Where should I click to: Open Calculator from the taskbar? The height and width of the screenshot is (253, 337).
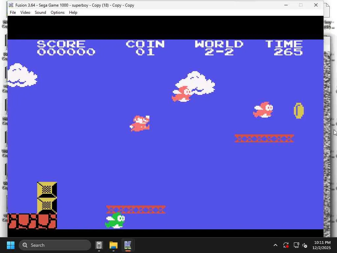click(99, 245)
